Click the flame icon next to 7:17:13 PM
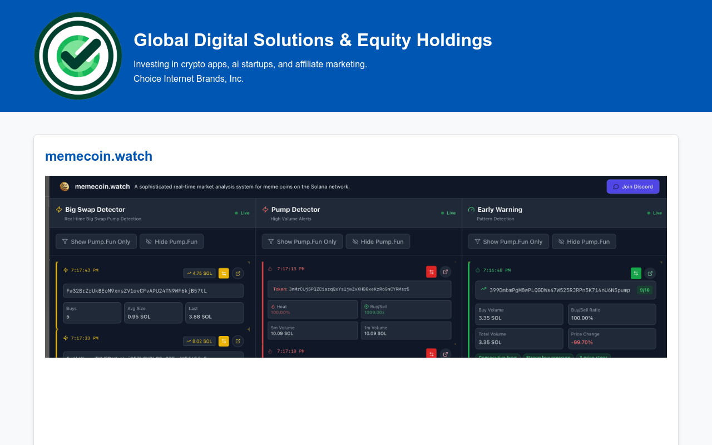Viewport: 712px width, 445px height. [270, 269]
